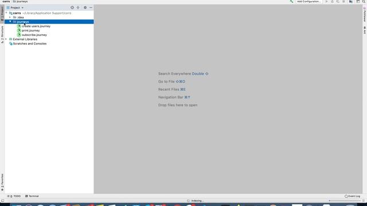
Task: Open the Event Log button
Action: 352,196
